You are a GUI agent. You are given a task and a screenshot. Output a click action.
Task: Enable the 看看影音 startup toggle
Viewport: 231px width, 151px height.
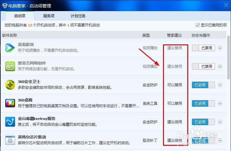point(203,48)
